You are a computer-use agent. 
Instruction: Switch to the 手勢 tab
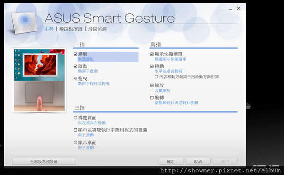pyautogui.click(x=49, y=29)
